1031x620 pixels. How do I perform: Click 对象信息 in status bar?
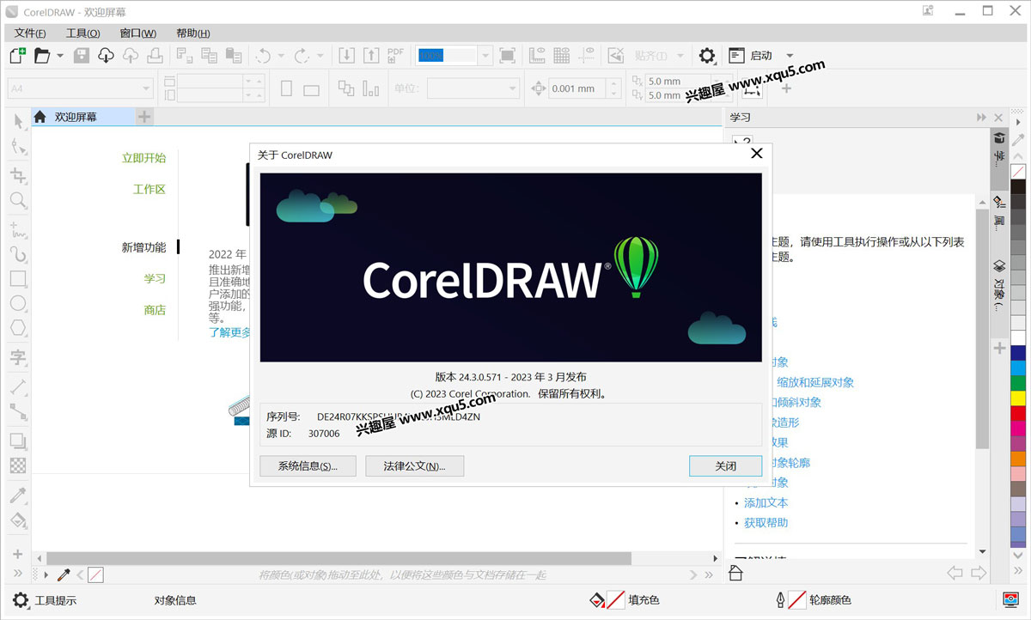pos(175,600)
